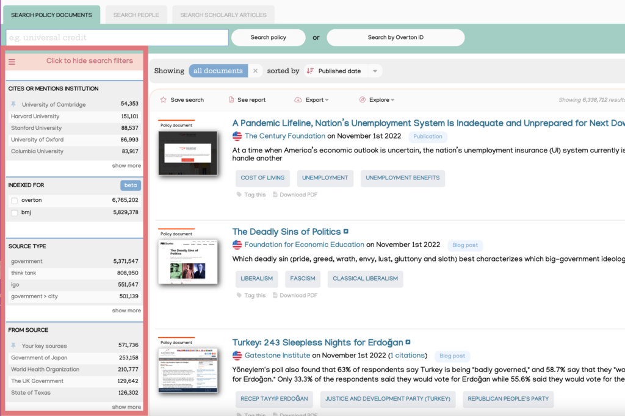Viewport: 625px width, 416px height.
Task: Show more source types
Action: pyautogui.click(x=126, y=310)
